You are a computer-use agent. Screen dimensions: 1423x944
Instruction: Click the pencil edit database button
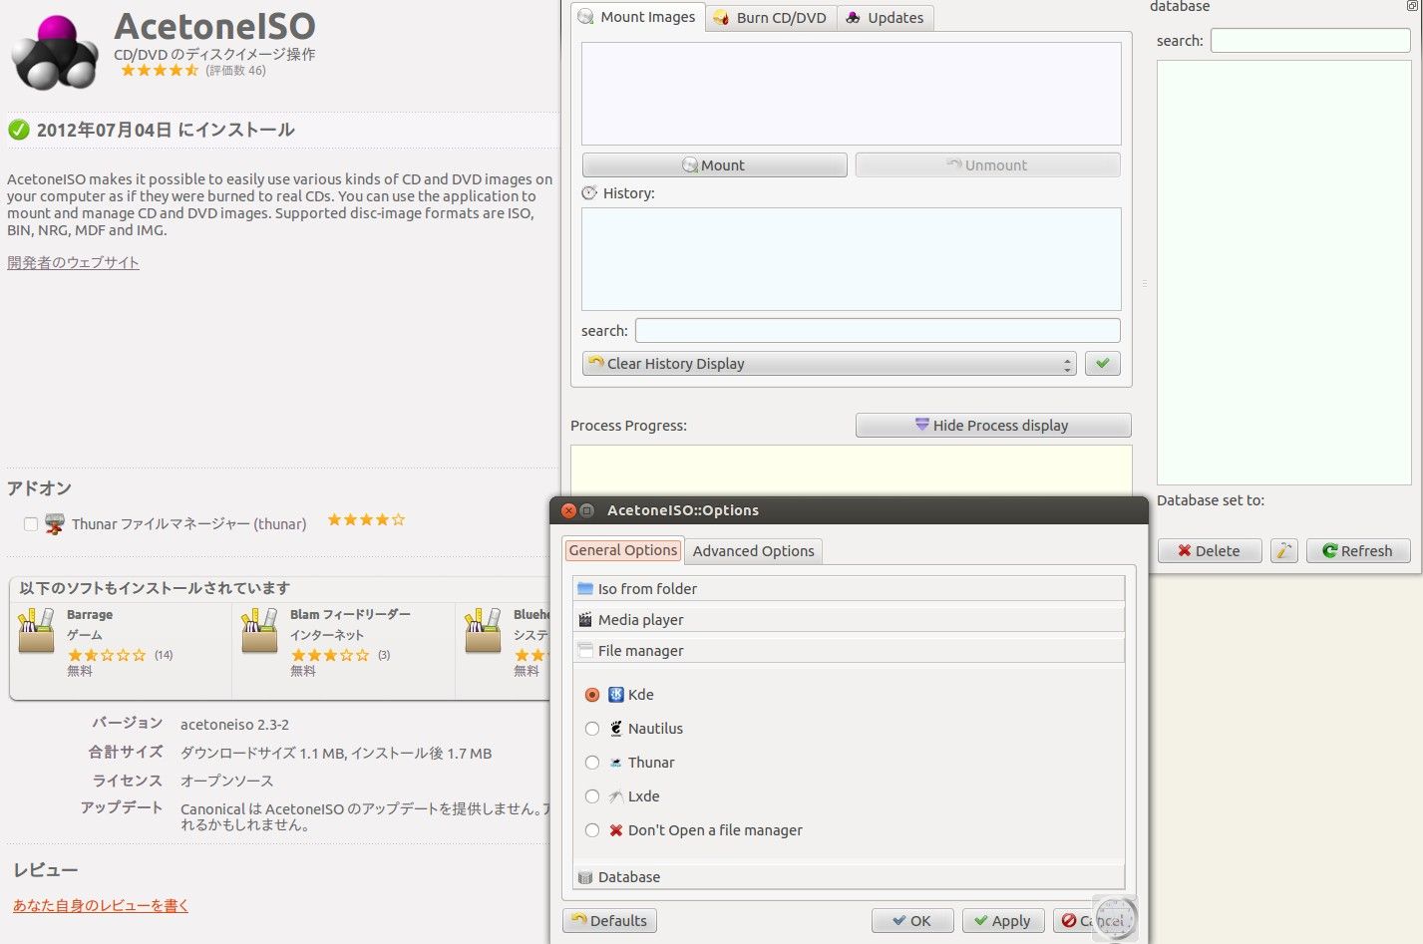(x=1283, y=550)
